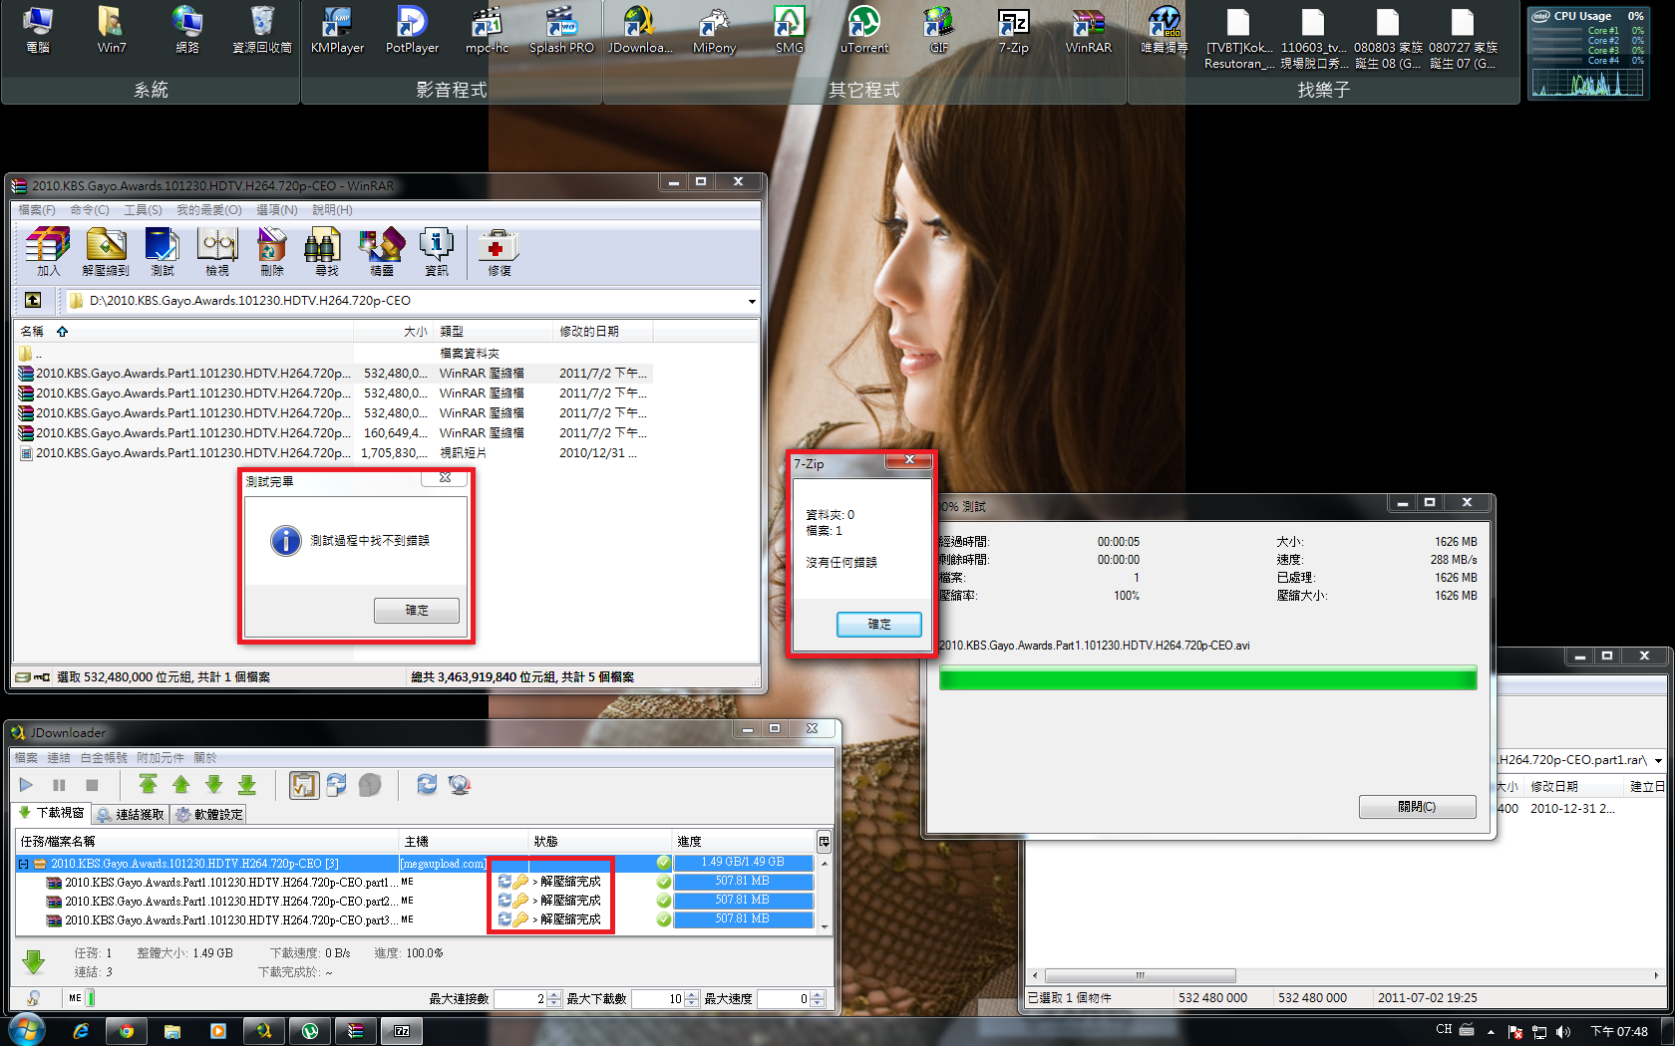
Task: Open the Recycle Bin (資源回收筒)
Action: (262, 30)
